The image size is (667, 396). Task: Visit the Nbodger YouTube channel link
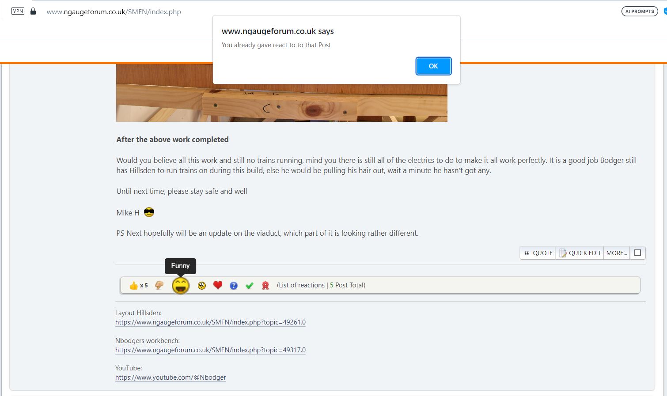171,377
